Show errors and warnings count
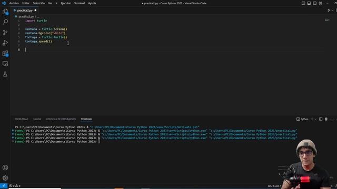This screenshot has height=189, width=337. tap(15, 186)
